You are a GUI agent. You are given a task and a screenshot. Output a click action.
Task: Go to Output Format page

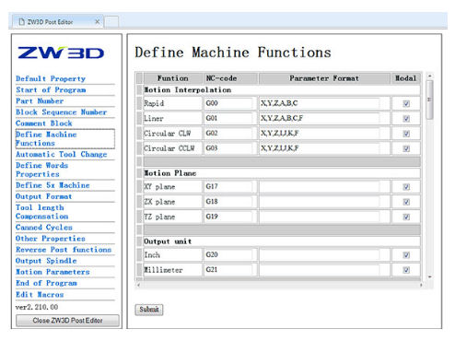pyautogui.click(x=43, y=196)
